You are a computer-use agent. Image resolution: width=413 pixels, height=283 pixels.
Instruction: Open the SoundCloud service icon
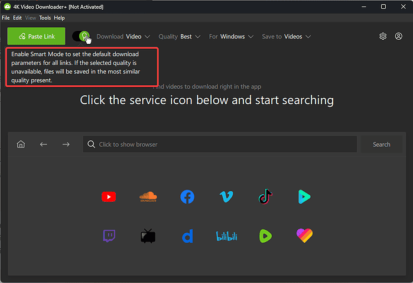(x=148, y=197)
